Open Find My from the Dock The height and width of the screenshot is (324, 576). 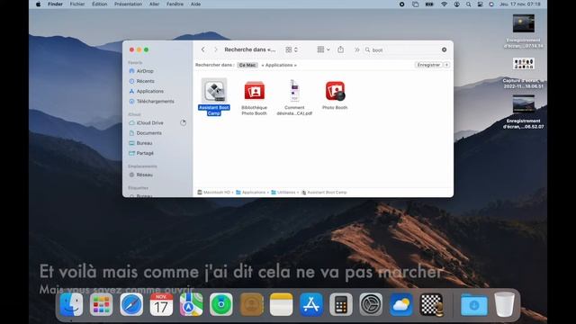point(221,304)
